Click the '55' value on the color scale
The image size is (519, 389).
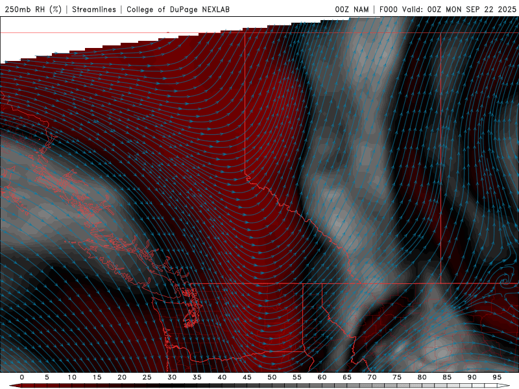[x=297, y=377]
